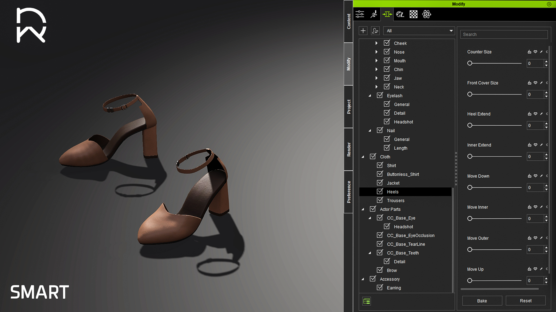Open the Attribute sliders icon tab
Screen dimensions: 556x312
pos(360,14)
